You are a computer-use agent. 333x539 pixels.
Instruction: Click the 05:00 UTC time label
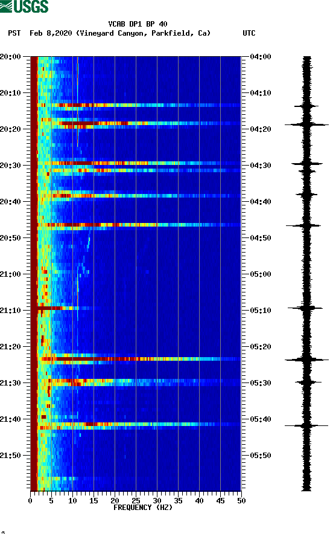(261, 274)
